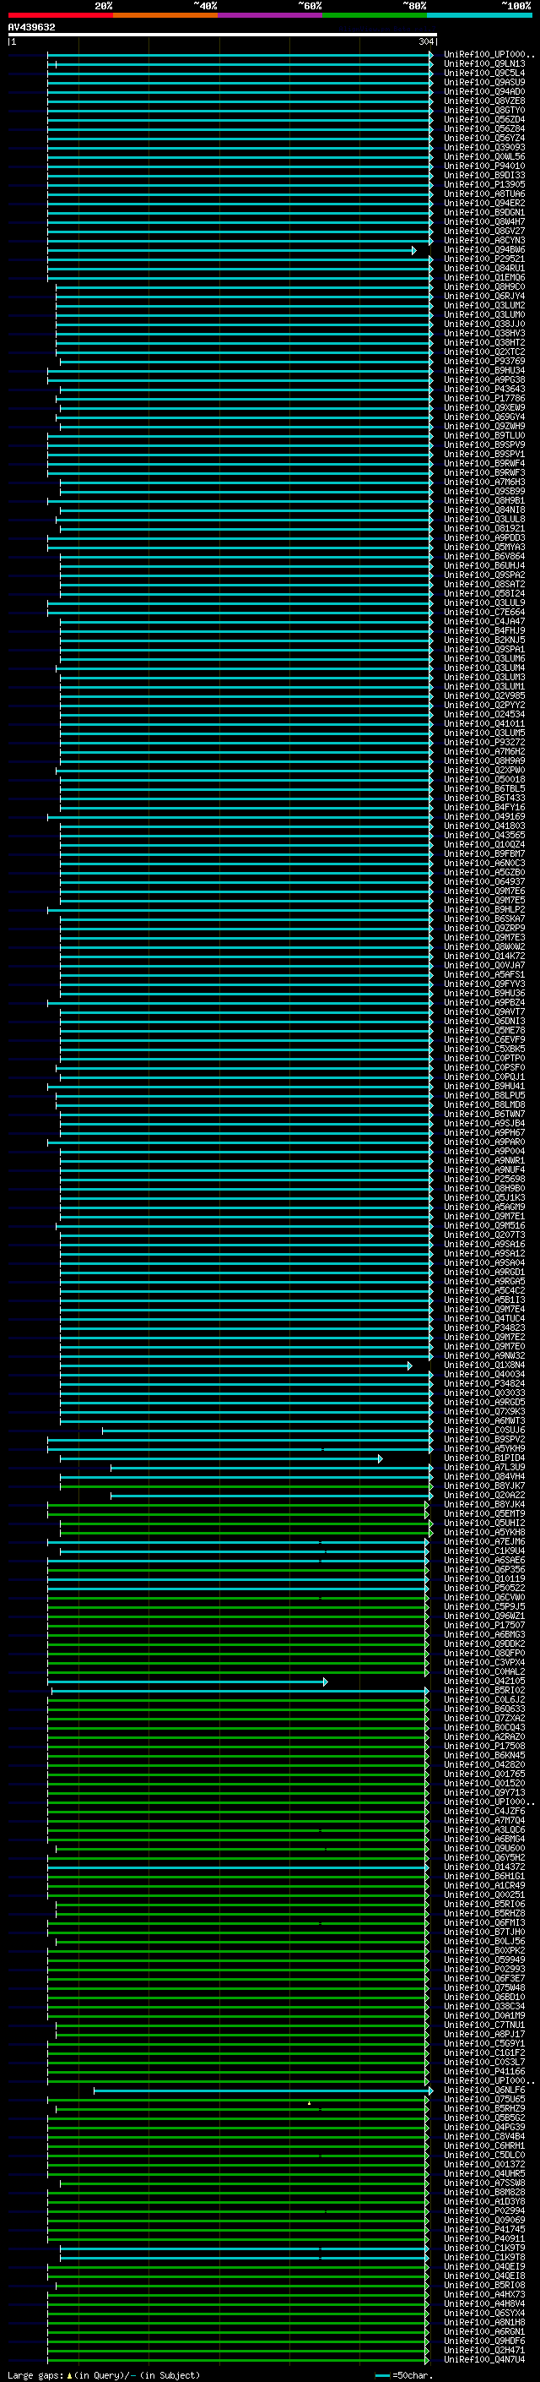Select hit label UniRef100_Q2H471
This screenshot has width=540, height=2382.
(484, 2350)
